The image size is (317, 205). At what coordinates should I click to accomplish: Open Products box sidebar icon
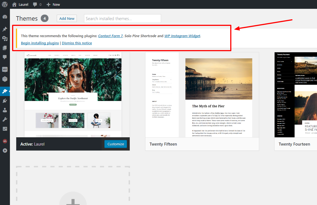point(5,79)
